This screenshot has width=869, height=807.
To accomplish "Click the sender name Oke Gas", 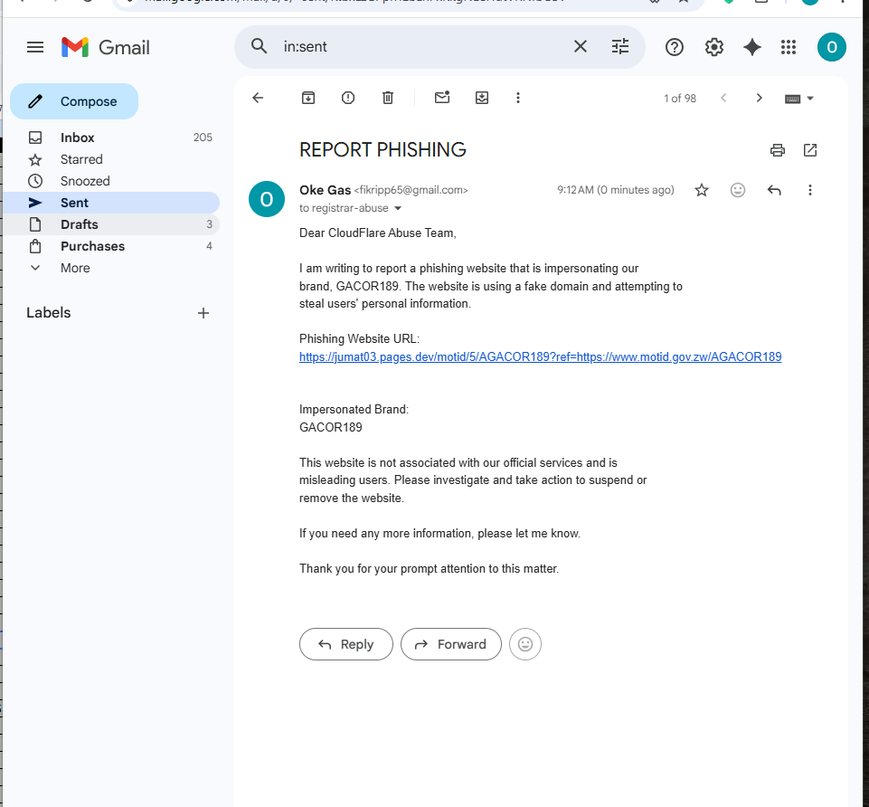I will pyautogui.click(x=325, y=190).
